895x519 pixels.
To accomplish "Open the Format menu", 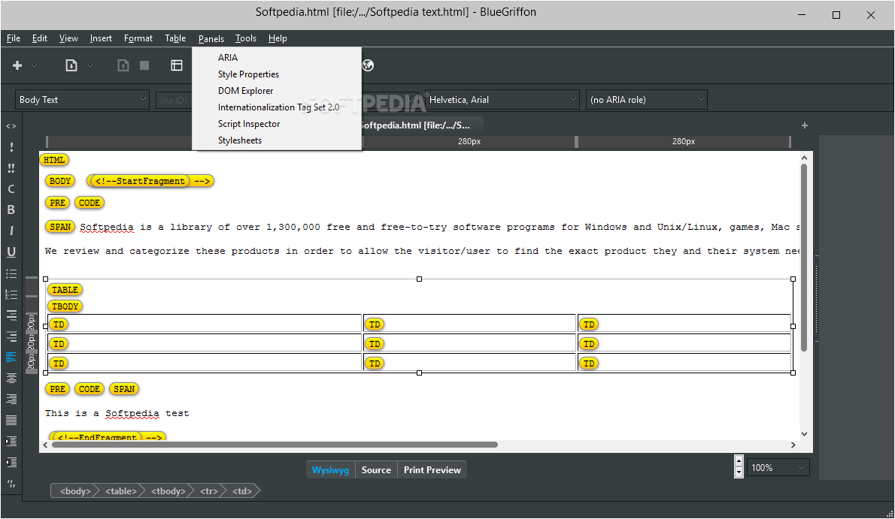I will tap(138, 38).
